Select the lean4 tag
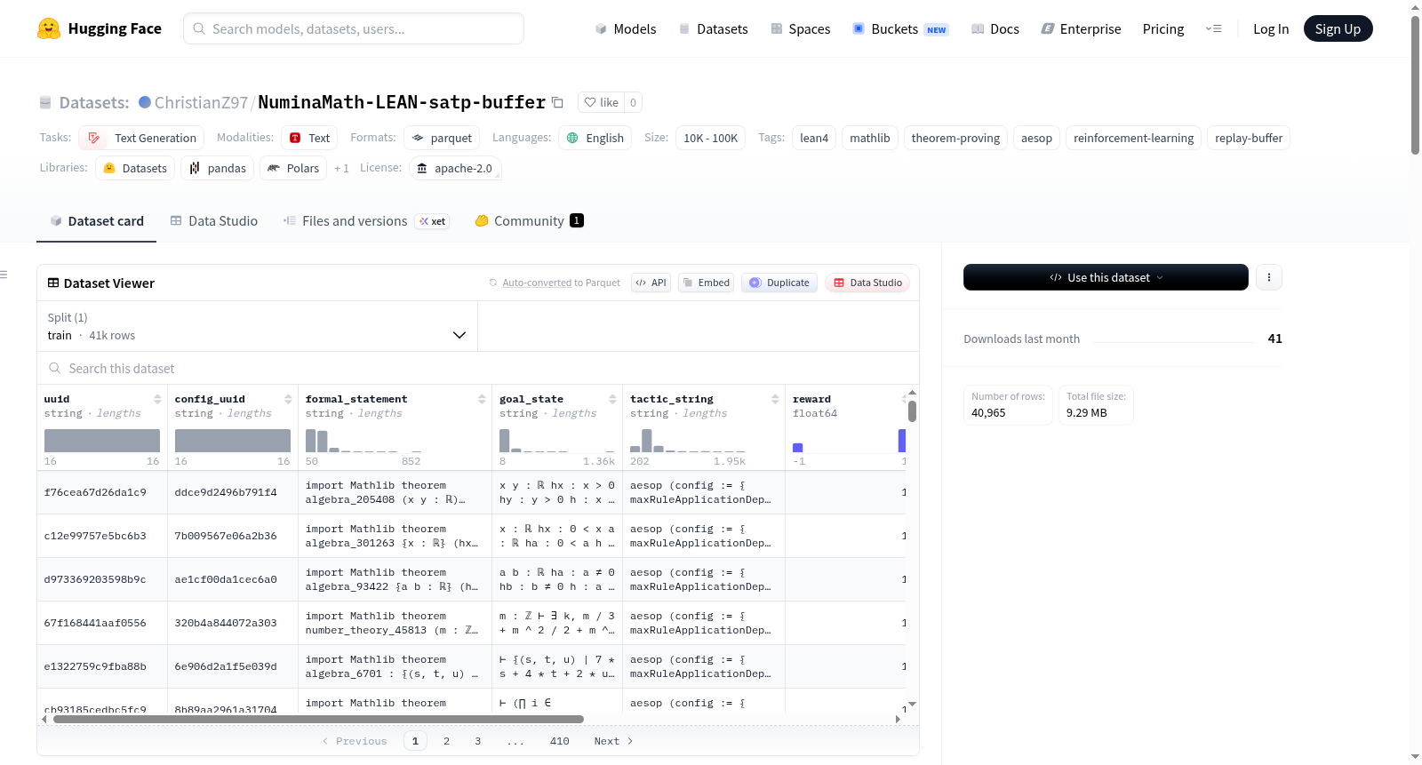 point(814,138)
